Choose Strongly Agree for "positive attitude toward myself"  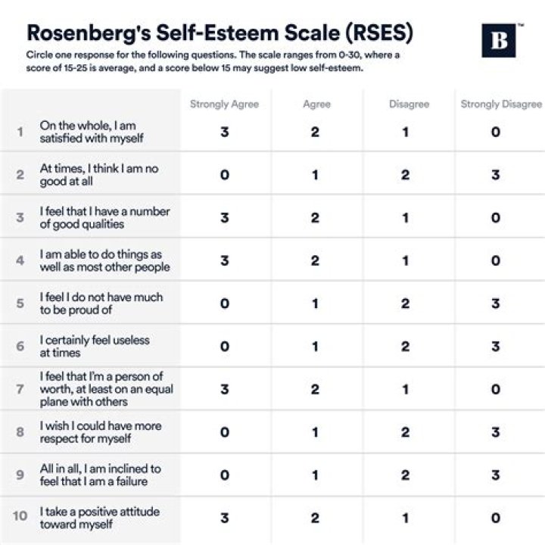click(x=224, y=518)
